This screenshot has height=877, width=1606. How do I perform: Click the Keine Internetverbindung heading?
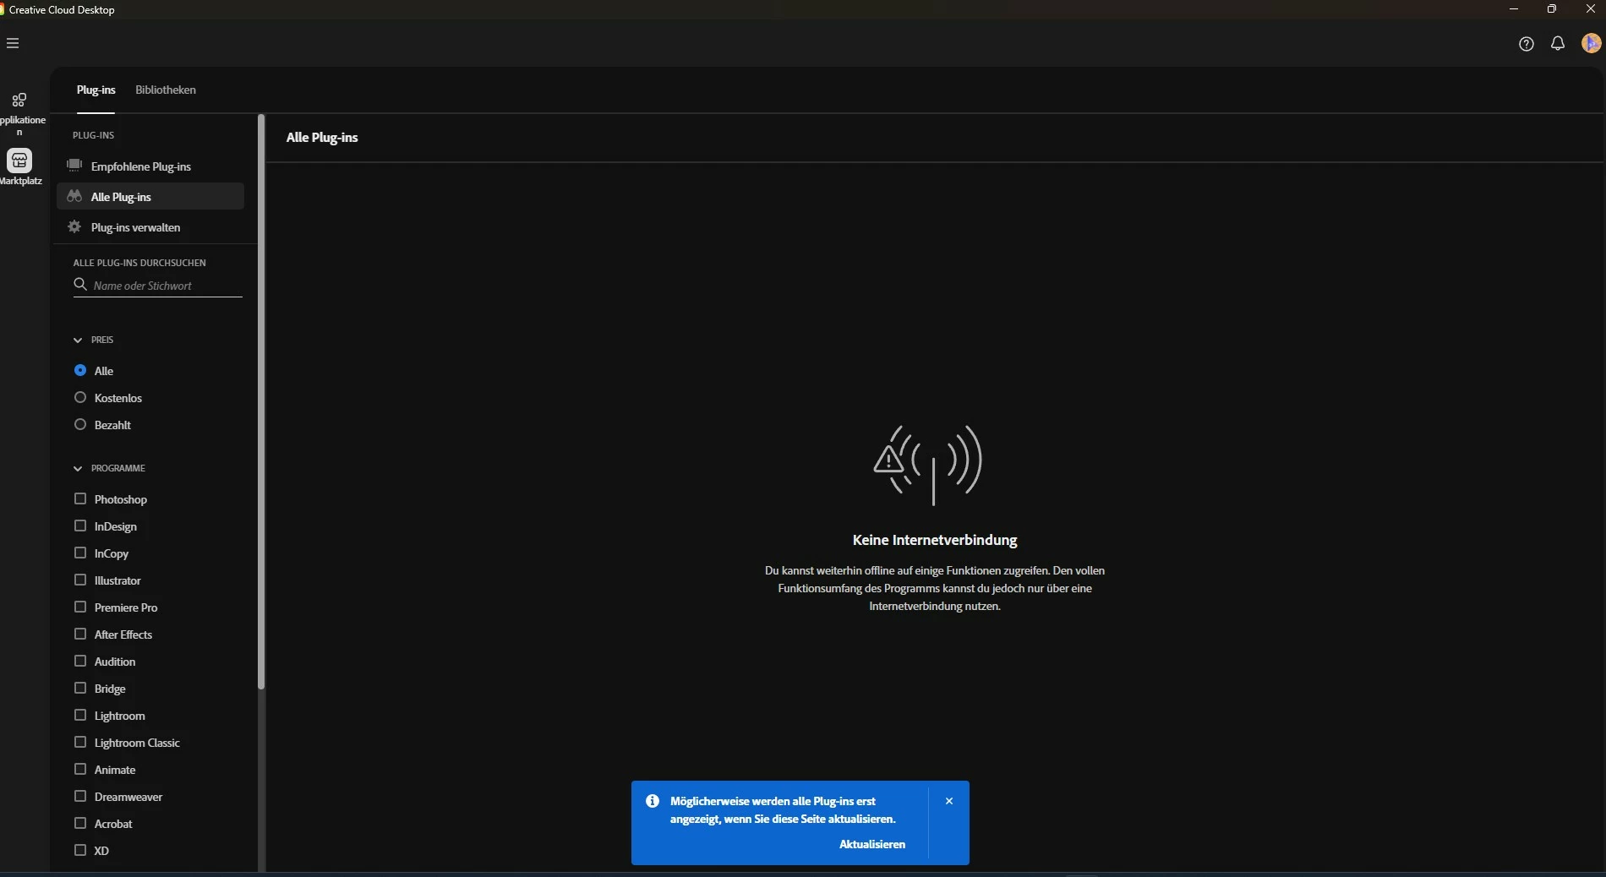[x=935, y=540]
